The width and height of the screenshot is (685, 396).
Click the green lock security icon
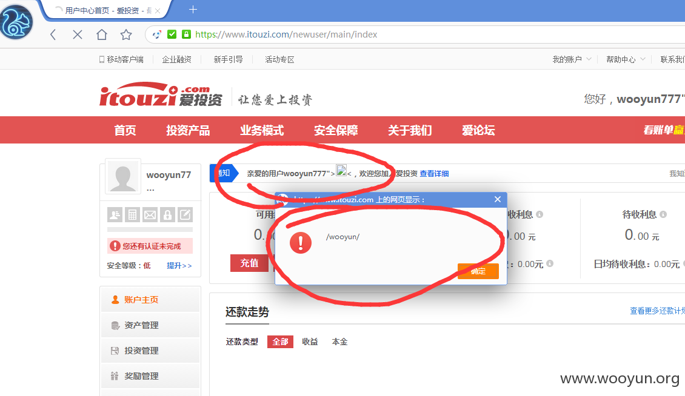click(187, 34)
